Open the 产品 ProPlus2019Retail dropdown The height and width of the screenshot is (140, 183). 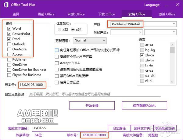point(143,24)
